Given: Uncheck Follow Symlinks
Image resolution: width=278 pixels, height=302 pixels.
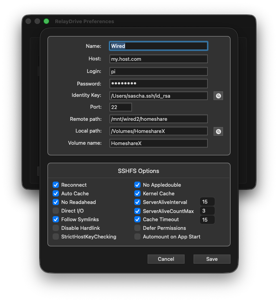Looking at the screenshot, I should coord(56,219).
